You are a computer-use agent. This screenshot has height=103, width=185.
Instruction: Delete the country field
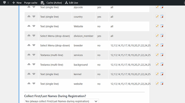(162, 17)
